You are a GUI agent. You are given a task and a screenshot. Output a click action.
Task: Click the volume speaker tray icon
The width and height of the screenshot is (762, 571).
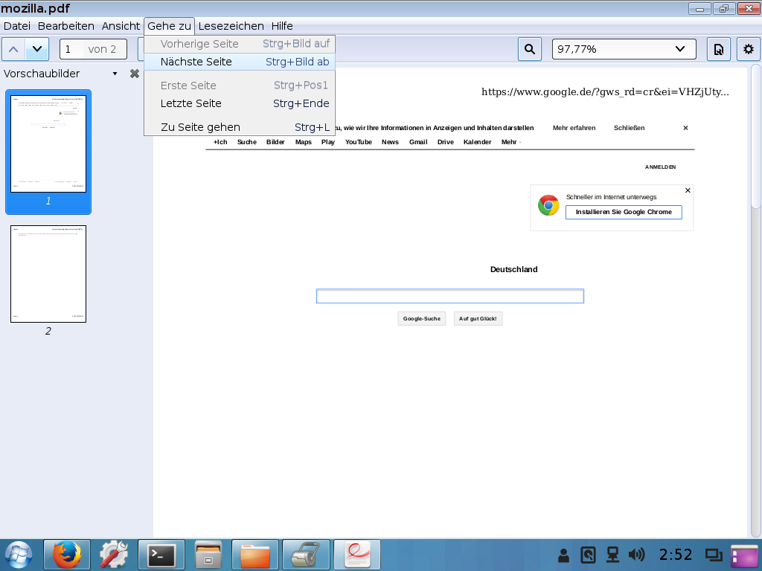636,555
